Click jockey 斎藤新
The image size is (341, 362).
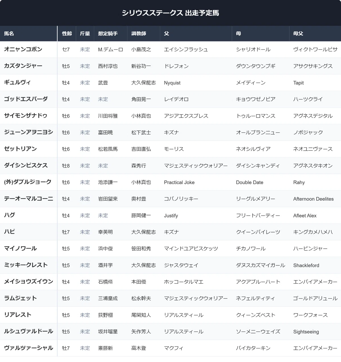(x=105, y=348)
